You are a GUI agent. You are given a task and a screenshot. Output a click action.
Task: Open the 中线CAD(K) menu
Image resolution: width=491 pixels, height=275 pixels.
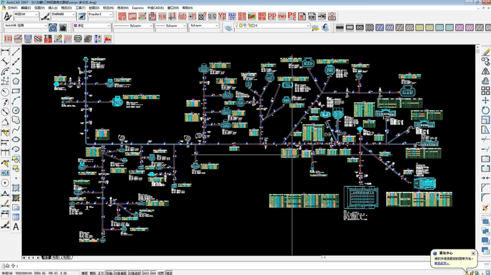pyautogui.click(x=155, y=8)
